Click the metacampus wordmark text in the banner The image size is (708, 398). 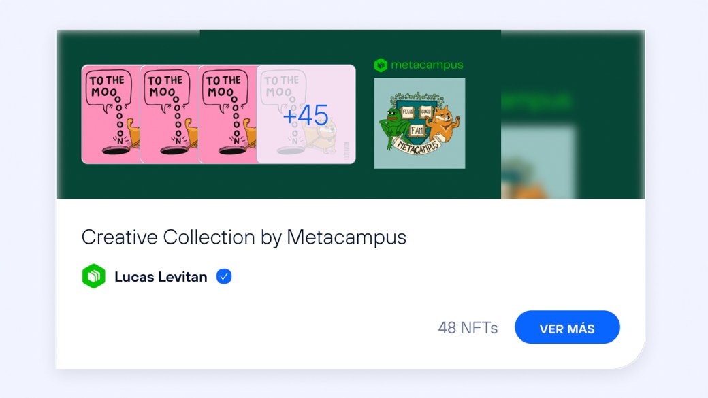(427, 65)
